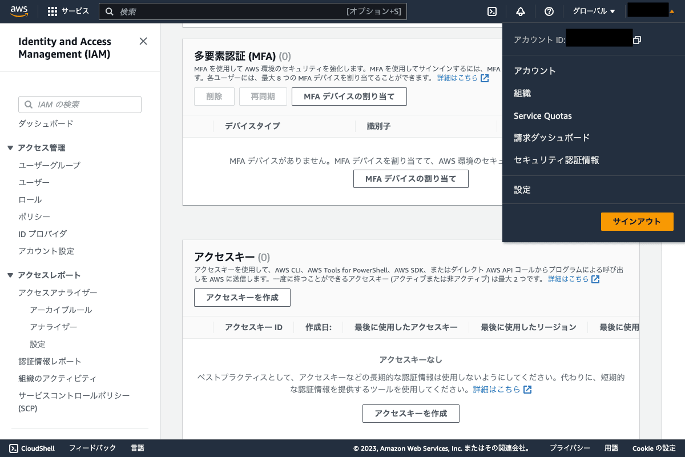Open 組織のアクティビティ in sidebar
This screenshot has width=685, height=457.
57,379
